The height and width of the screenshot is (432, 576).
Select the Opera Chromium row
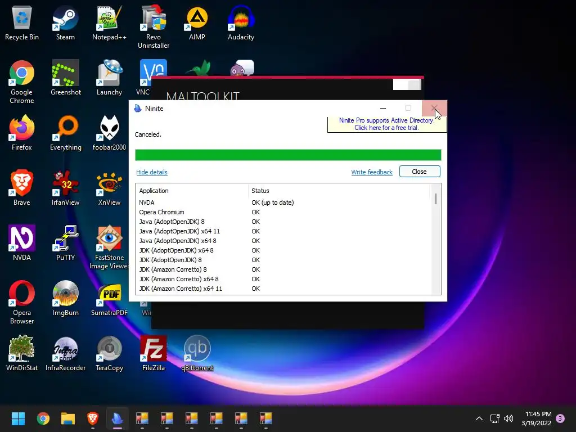tap(283, 212)
